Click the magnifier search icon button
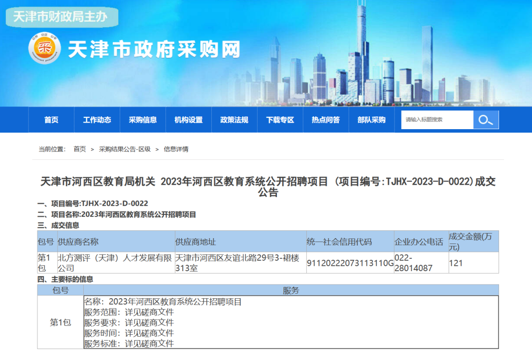This screenshot has width=532, height=351. pos(486,119)
